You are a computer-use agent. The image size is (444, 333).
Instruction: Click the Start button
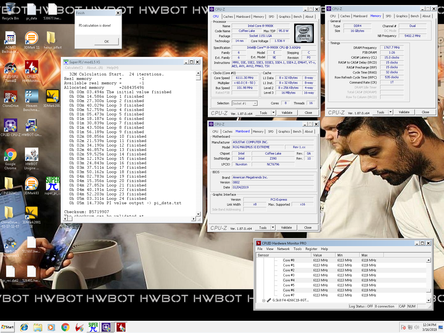7,327
